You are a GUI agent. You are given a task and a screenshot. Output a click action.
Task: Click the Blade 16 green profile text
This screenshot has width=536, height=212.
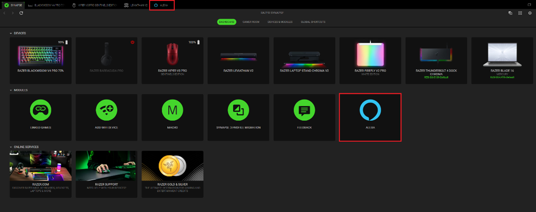pyautogui.click(x=502, y=77)
